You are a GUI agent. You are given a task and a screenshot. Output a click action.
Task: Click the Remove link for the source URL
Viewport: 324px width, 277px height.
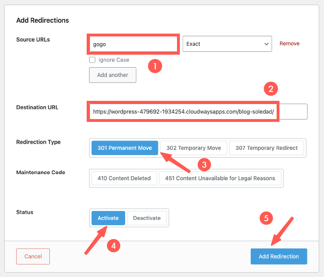coord(290,44)
